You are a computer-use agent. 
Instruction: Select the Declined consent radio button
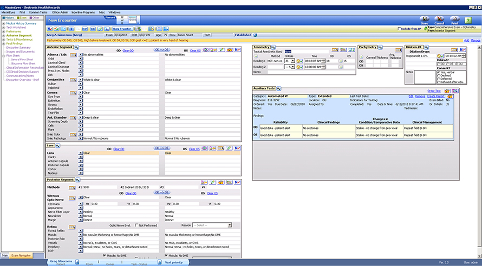(x=438, y=76)
